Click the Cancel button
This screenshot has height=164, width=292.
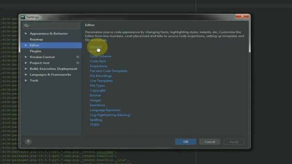(x=210, y=142)
